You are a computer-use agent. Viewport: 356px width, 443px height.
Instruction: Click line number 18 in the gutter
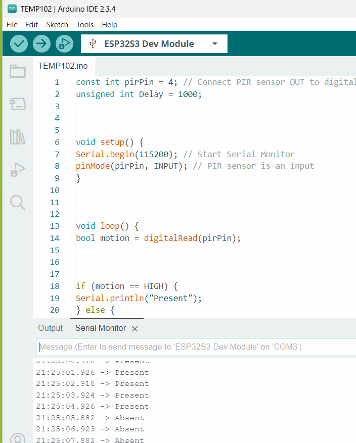(55, 286)
